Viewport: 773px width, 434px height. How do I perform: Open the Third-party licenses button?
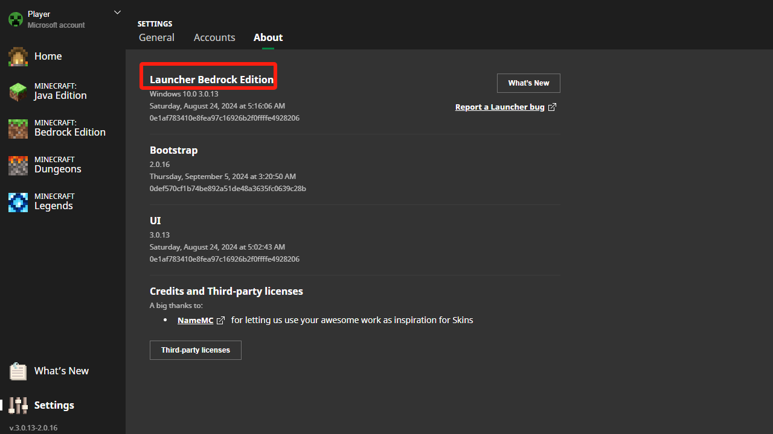pos(195,350)
